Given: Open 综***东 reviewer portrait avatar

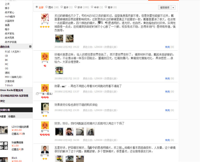Looking at the screenshot, I should 45,149.
